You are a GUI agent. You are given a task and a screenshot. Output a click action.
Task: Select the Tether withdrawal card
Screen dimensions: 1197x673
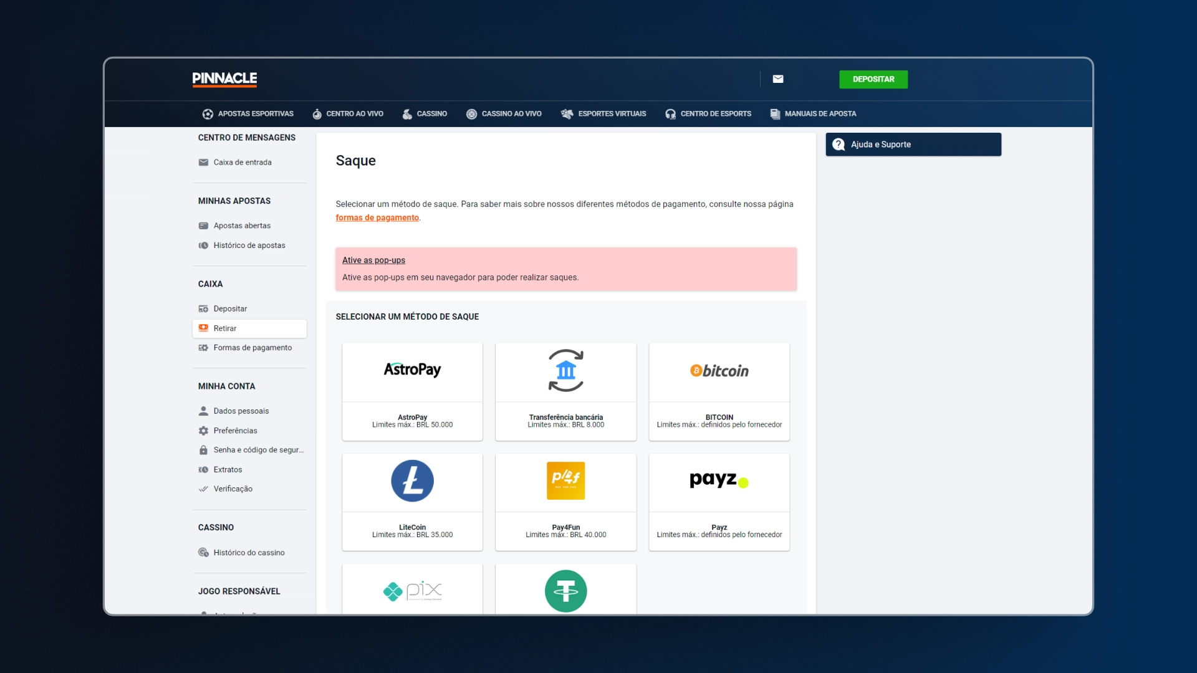click(565, 589)
